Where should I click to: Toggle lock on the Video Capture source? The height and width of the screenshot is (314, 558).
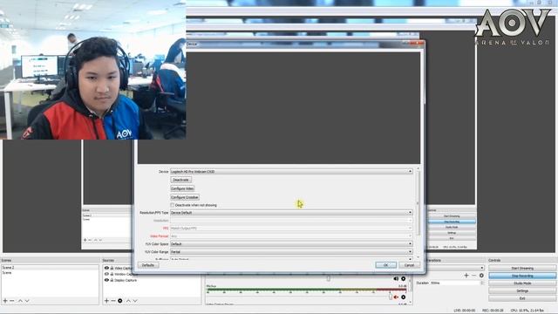pyautogui.click(x=112, y=268)
